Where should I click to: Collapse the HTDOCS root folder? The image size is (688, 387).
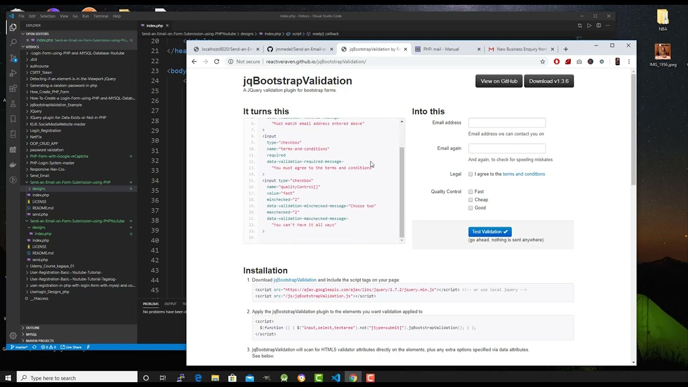[x=78, y=47]
